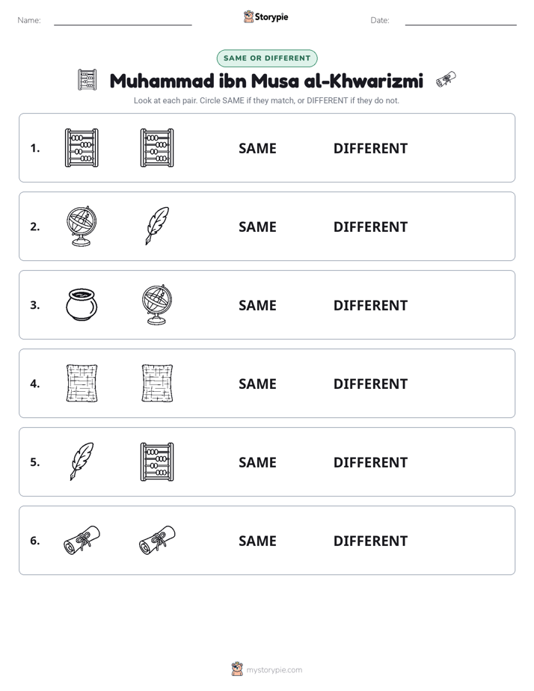Viewport: 534px width, 691px height.
Task: Click the Date input line
Action: [x=461, y=21]
